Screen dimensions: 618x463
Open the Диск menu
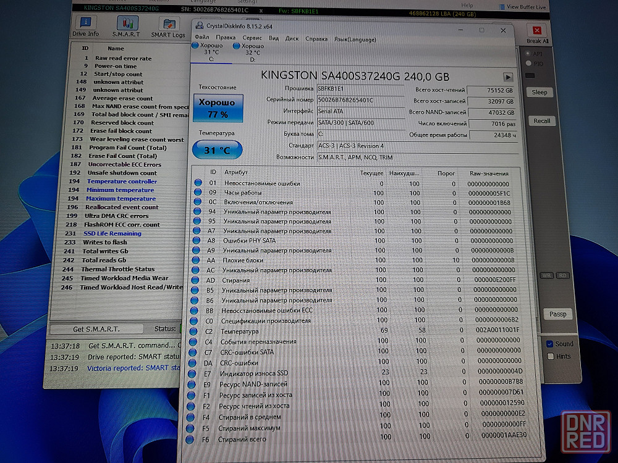[292, 38]
